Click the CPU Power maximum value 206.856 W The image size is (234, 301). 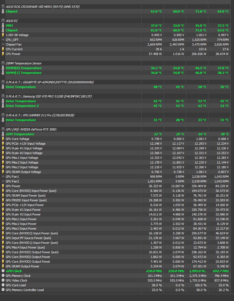[x=199, y=54]
